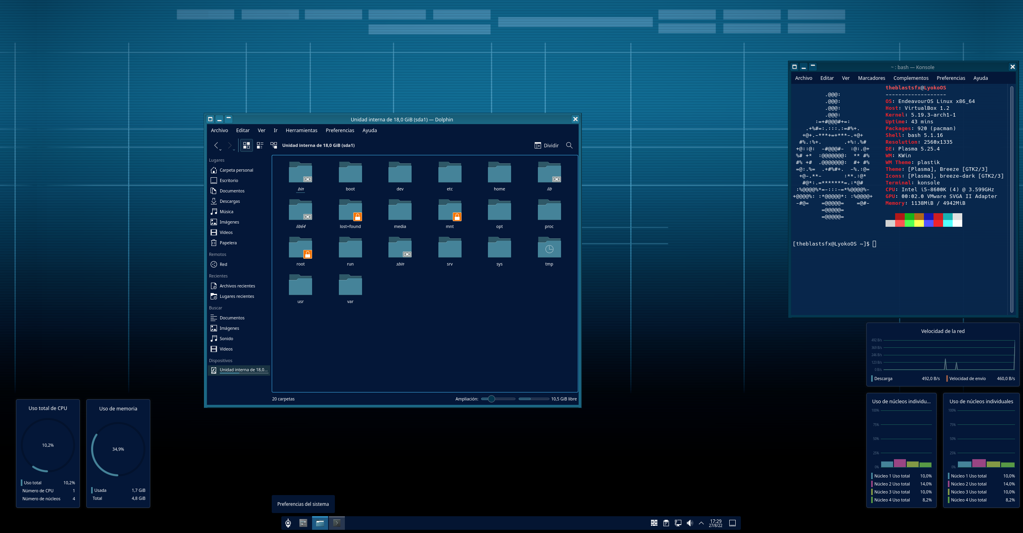The image size is (1023, 533).
Task: Open the application launcher in the taskbar
Action: (288, 523)
